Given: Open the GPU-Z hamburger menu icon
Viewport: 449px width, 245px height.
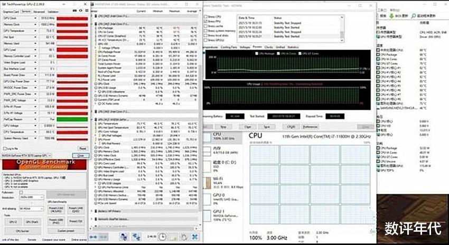Looking at the screenshot, I should 86,11.
